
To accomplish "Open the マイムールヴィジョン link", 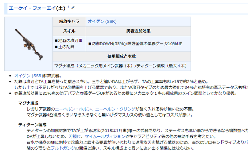I will (x=105, y=136).
